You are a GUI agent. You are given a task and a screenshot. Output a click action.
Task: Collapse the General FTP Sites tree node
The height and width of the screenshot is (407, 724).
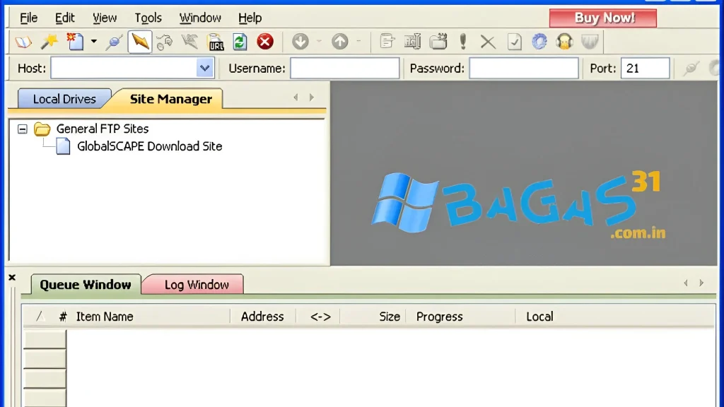(22, 129)
